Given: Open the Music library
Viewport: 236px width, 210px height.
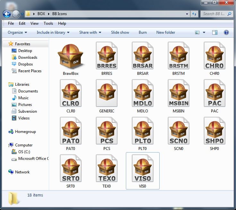Looking at the screenshot, I should click(23, 98).
